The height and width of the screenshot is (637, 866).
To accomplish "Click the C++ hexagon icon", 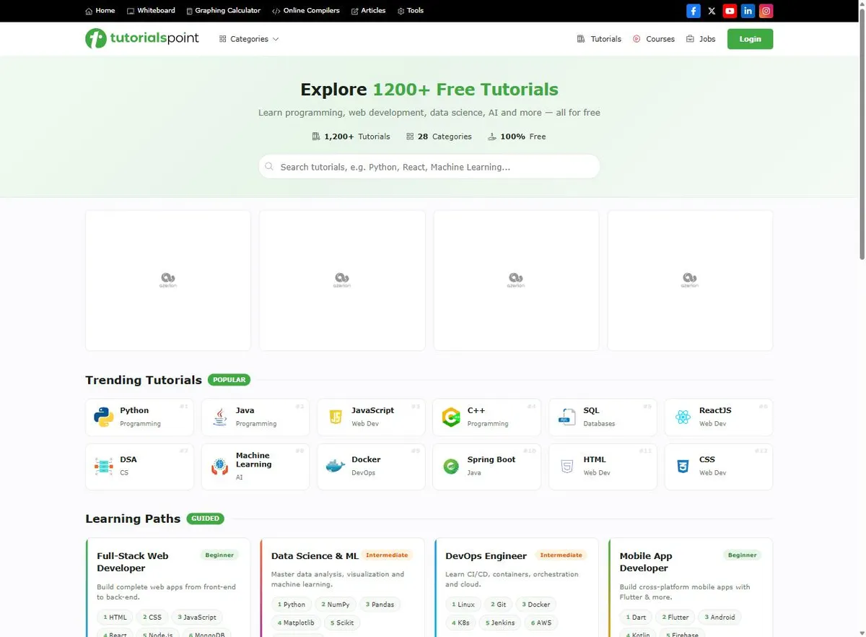I will [451, 417].
